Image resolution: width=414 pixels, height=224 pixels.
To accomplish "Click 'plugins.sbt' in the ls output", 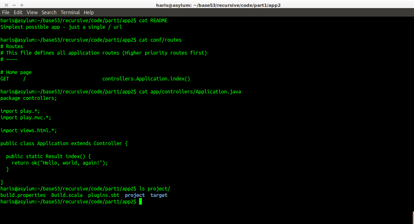I will point(103,195).
